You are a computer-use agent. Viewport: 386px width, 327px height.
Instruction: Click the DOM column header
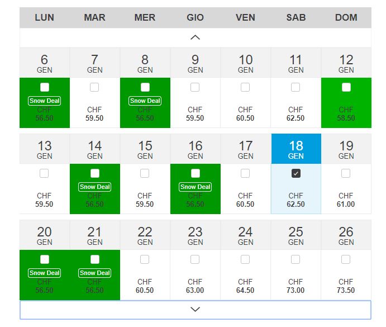(346, 17)
